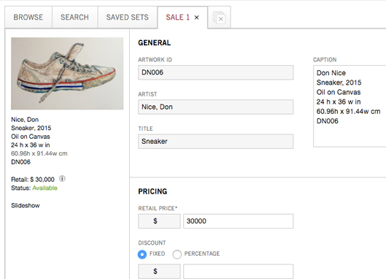Image resolution: width=386 pixels, height=279 pixels.
Task: Close the Sale 1 tab with its X icon
Action: click(x=196, y=18)
